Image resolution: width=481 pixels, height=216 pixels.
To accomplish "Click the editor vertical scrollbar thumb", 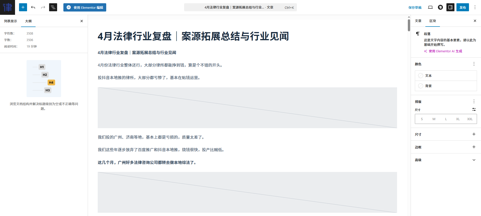I will pyautogui.click(x=409, y=25).
